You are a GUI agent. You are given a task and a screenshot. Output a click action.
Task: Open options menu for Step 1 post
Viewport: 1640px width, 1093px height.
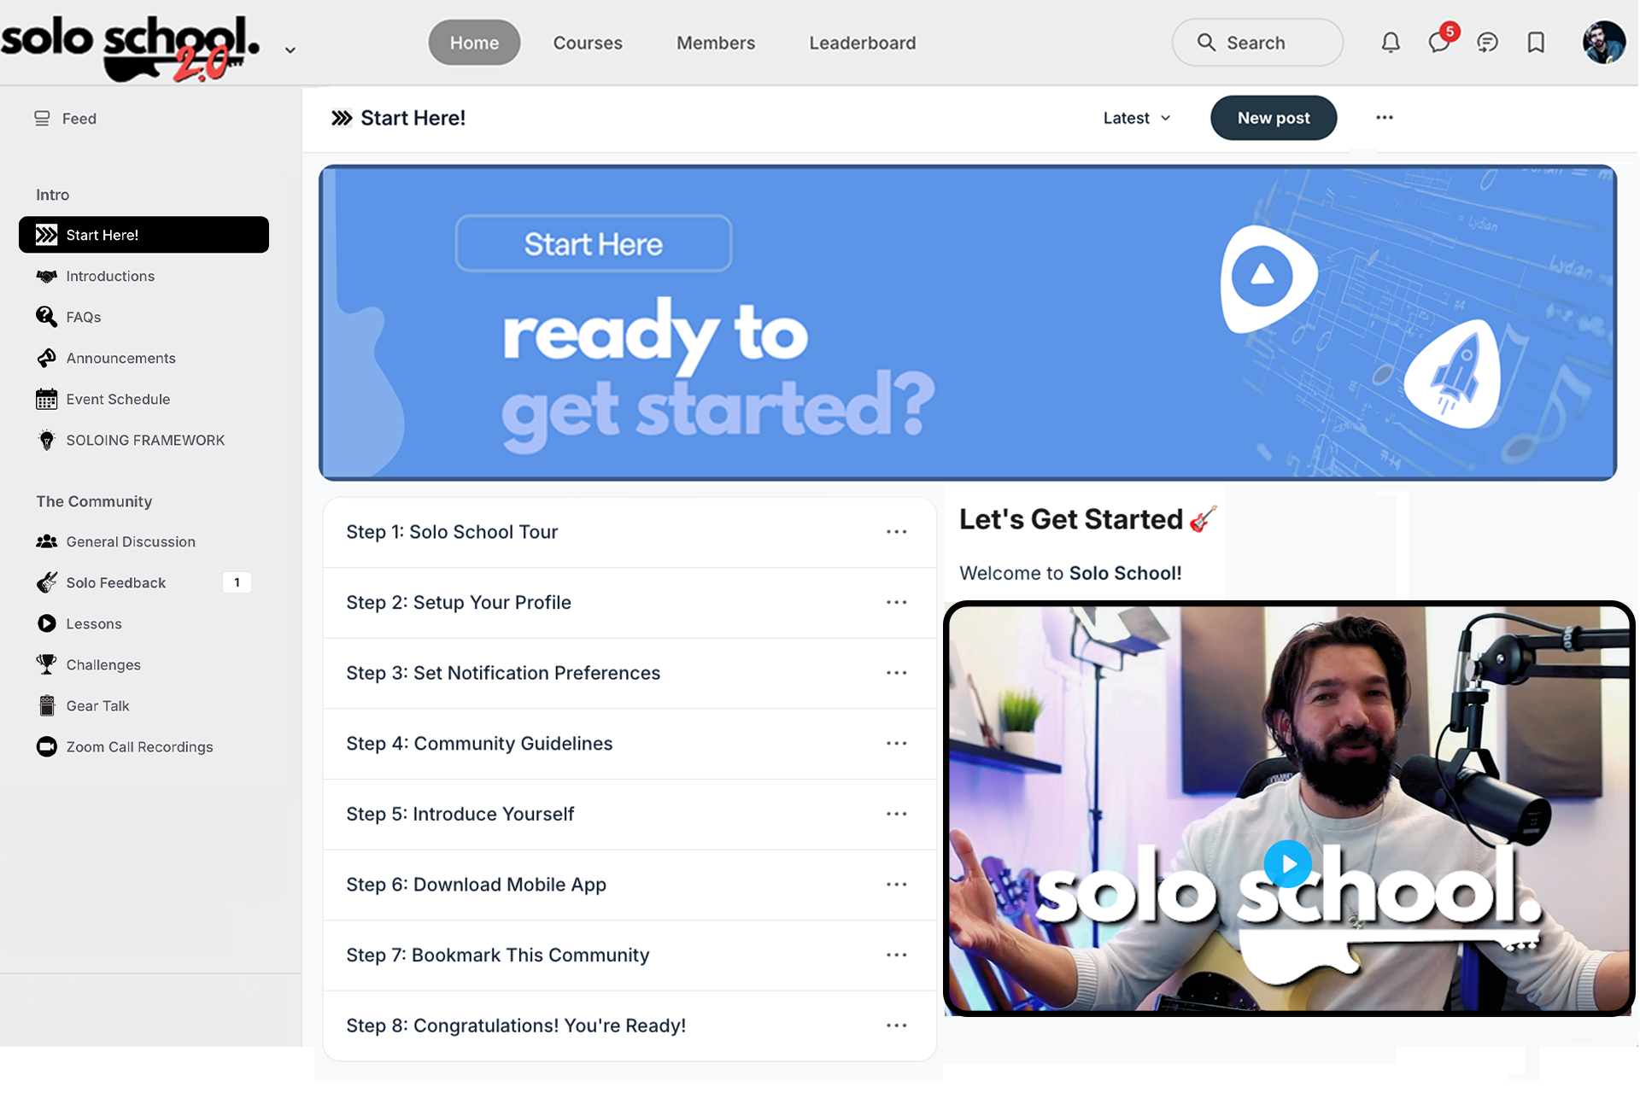click(x=896, y=532)
